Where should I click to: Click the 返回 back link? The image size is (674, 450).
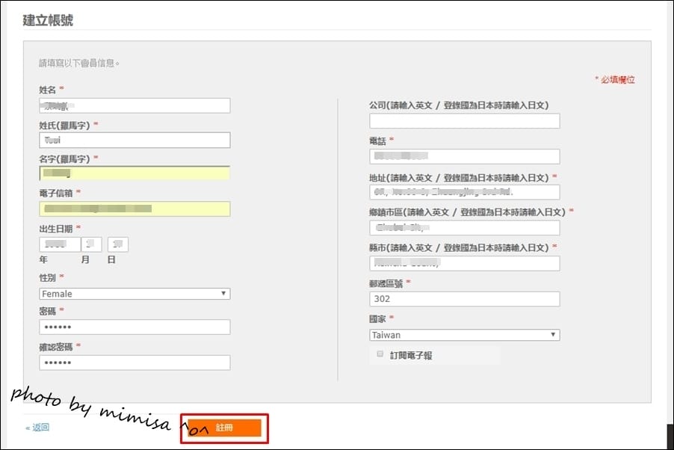point(34,427)
